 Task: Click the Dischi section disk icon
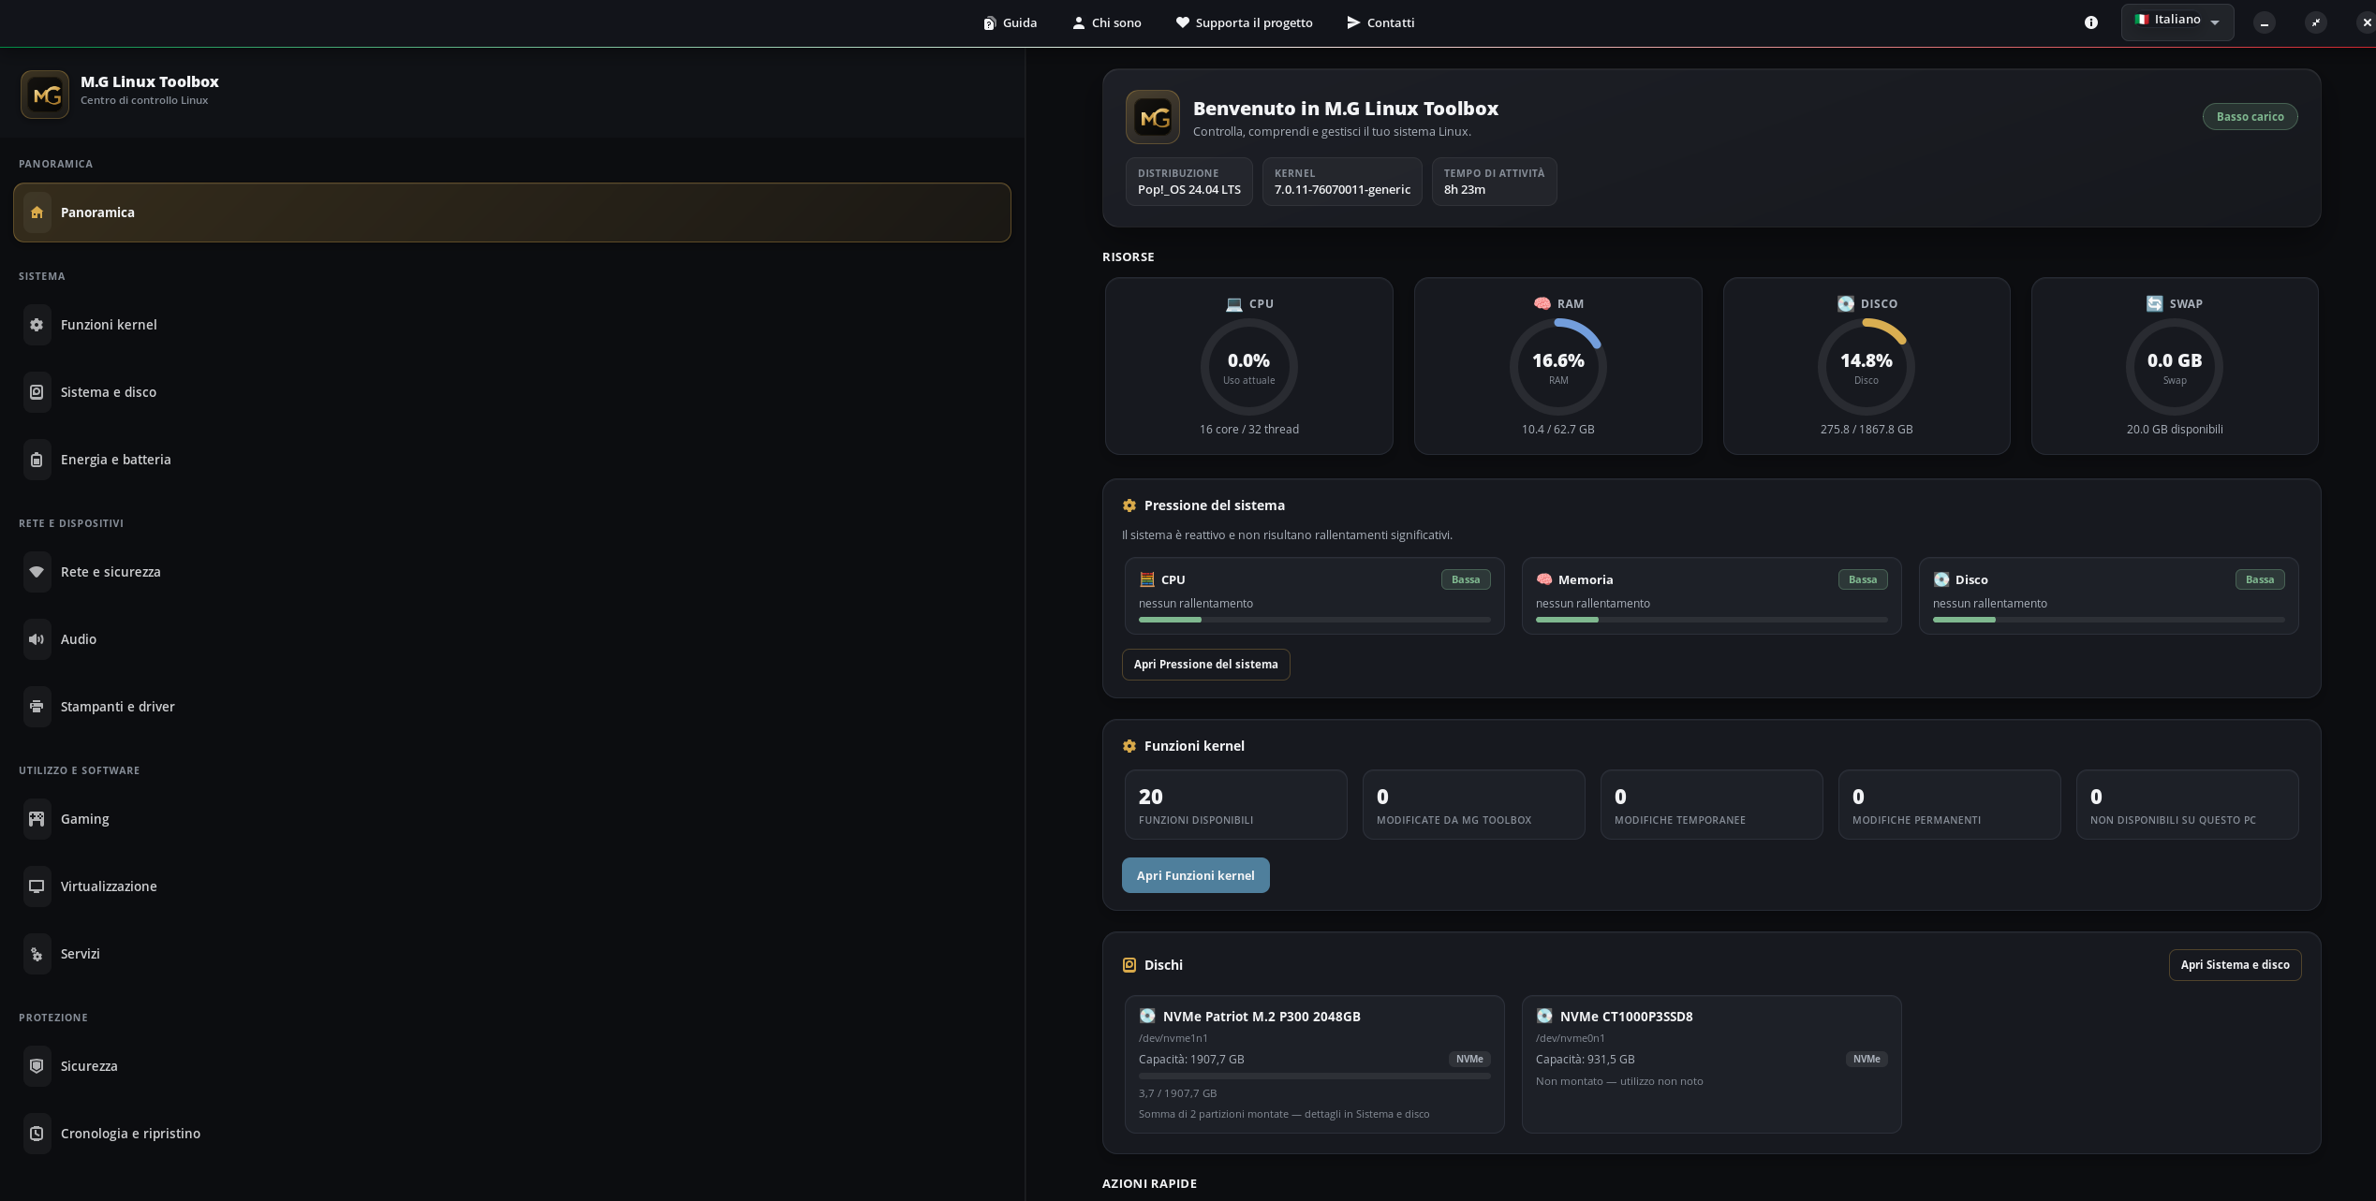point(1129,965)
